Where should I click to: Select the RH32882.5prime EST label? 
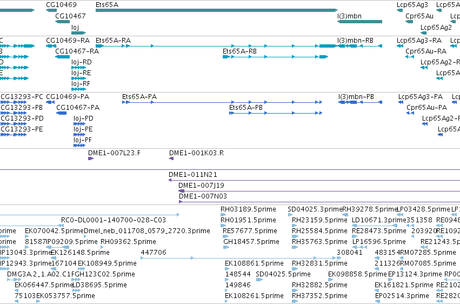pos(319,285)
